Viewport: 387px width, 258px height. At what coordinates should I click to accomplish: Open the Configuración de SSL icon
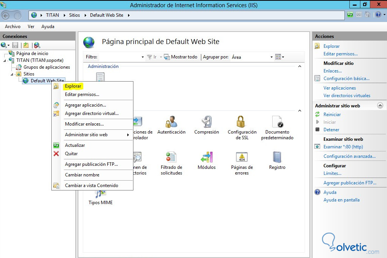(242, 128)
